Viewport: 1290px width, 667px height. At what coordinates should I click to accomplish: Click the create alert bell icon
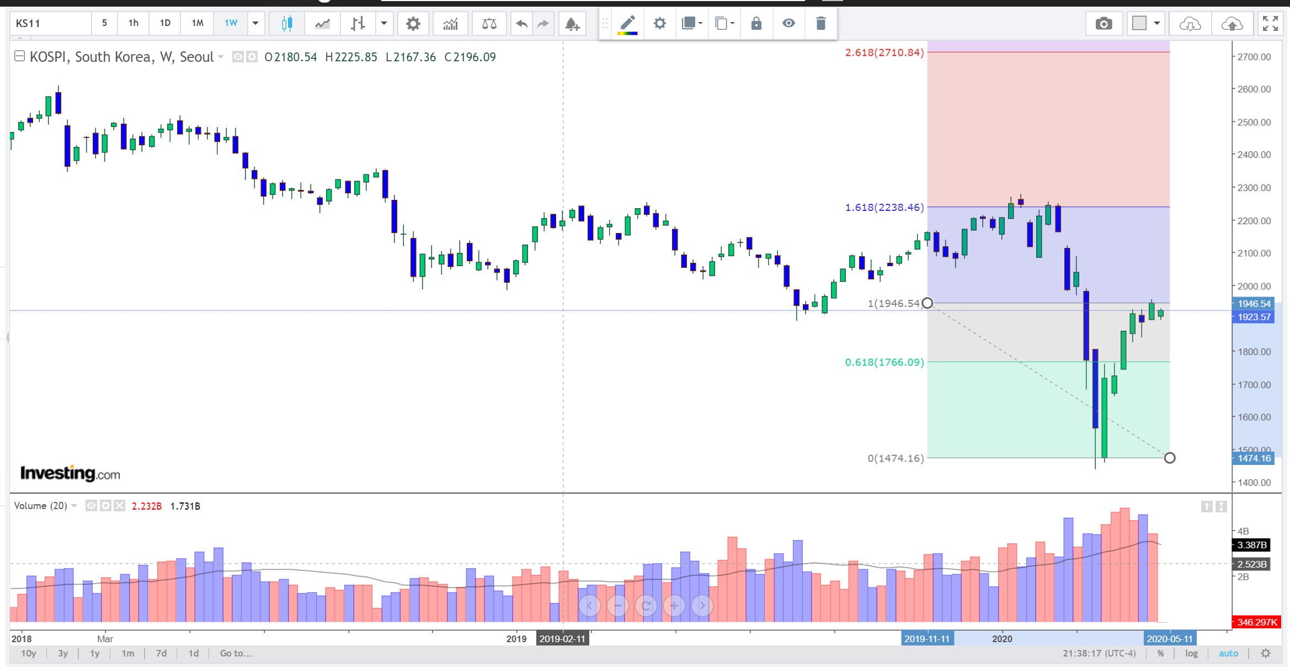[572, 23]
